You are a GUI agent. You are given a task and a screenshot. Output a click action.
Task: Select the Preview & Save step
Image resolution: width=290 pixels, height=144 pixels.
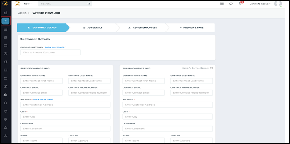(x=191, y=28)
